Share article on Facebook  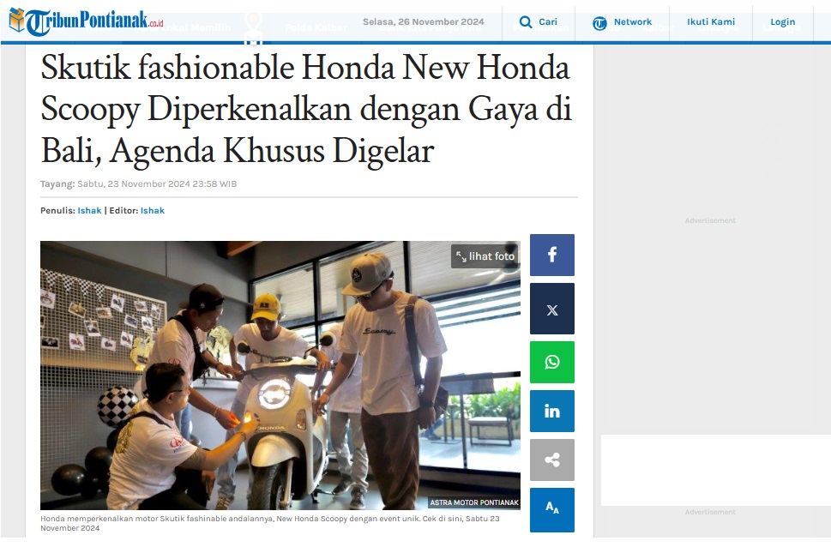click(x=551, y=255)
